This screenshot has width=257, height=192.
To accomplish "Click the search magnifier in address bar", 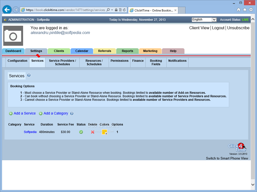I will pyautogui.click(x=108, y=10).
